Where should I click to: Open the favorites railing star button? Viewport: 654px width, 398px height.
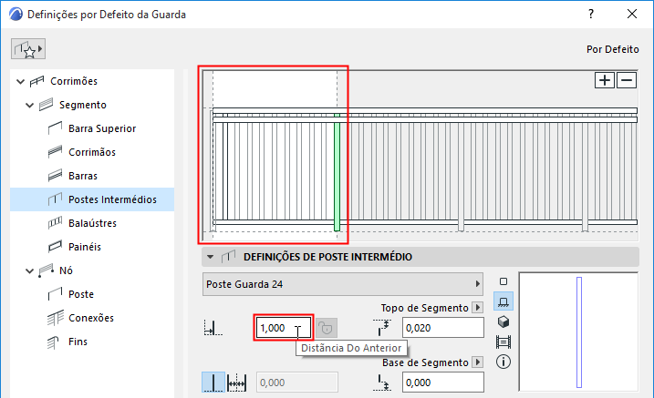click(x=28, y=49)
